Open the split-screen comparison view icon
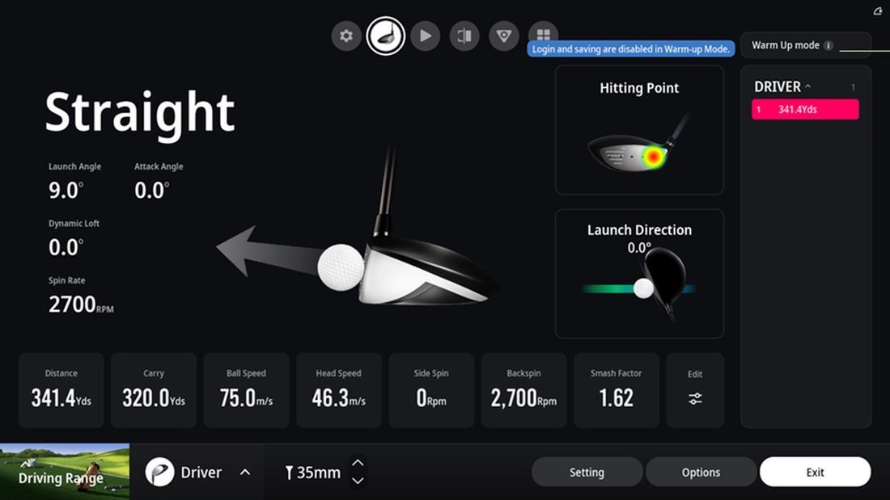 [464, 36]
